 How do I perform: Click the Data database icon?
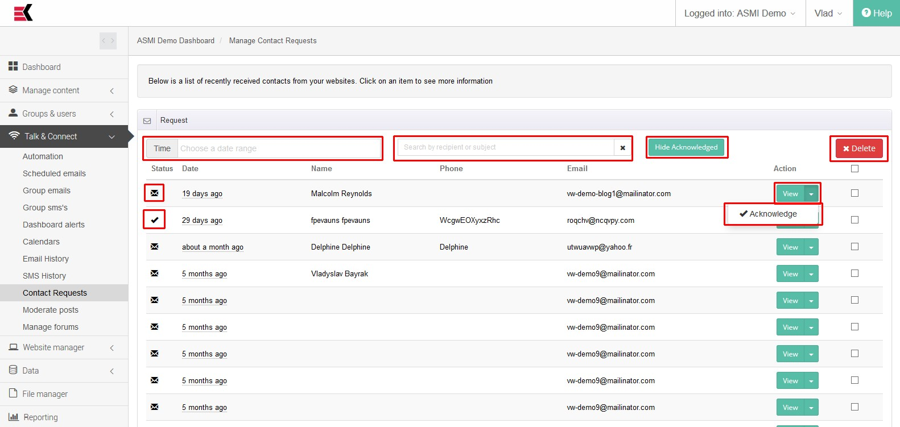point(13,370)
